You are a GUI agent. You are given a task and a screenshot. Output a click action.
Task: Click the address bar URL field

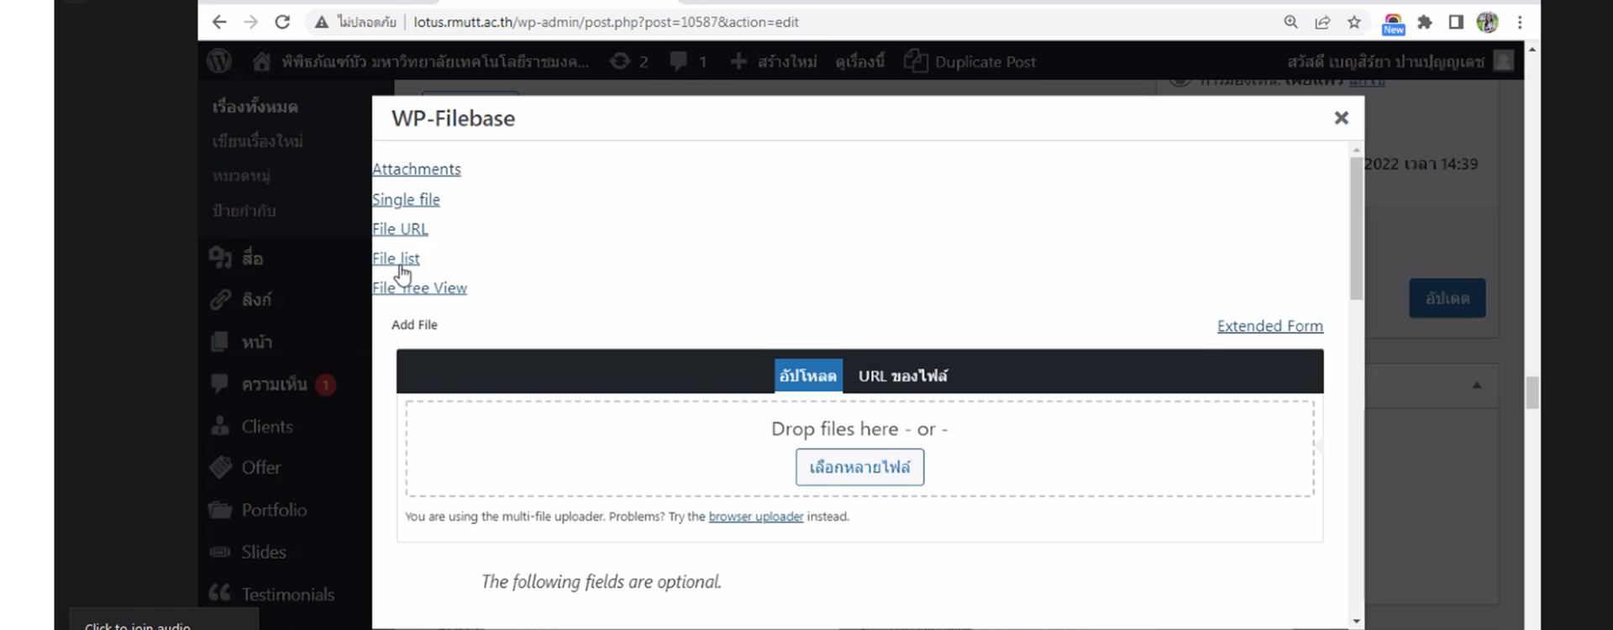coord(606,22)
